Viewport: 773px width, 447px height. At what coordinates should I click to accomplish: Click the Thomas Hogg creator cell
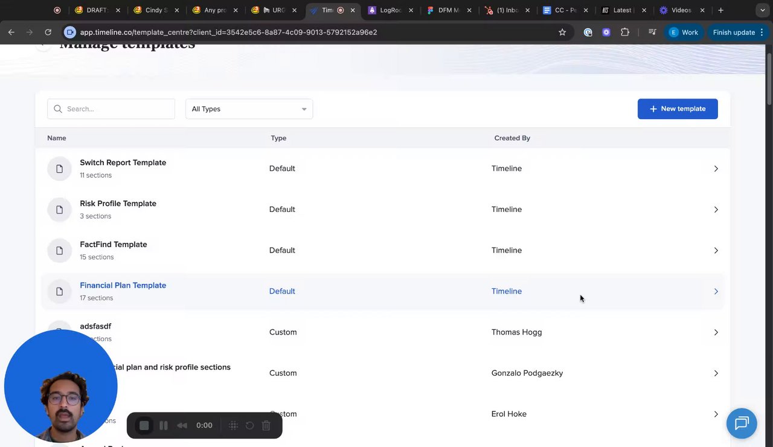[516, 332]
